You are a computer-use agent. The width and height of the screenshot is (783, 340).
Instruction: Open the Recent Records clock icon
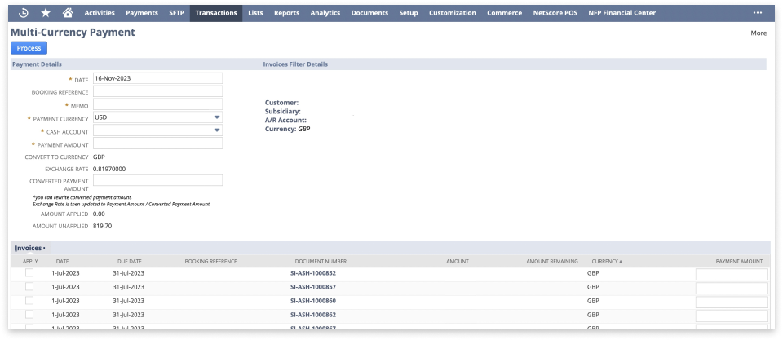coord(24,13)
